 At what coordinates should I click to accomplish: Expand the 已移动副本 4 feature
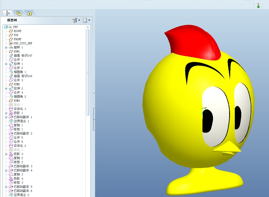tap(6, 171)
